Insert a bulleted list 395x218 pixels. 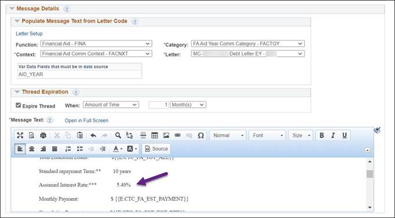coord(79,149)
